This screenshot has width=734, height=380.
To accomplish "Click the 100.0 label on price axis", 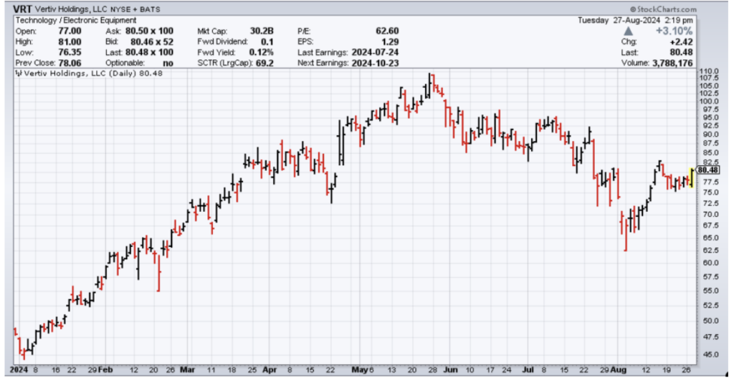I will click(x=708, y=101).
